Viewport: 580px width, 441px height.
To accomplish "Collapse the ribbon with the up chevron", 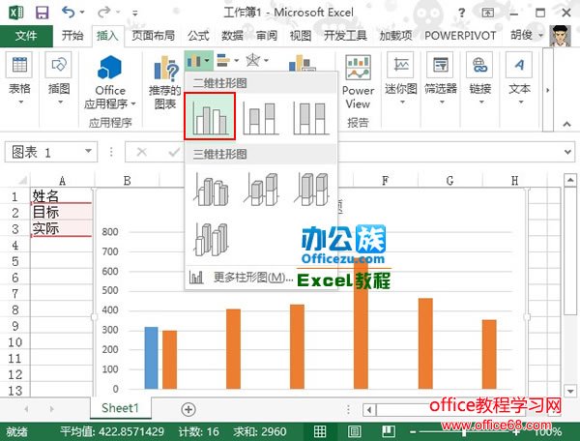I will [x=566, y=124].
